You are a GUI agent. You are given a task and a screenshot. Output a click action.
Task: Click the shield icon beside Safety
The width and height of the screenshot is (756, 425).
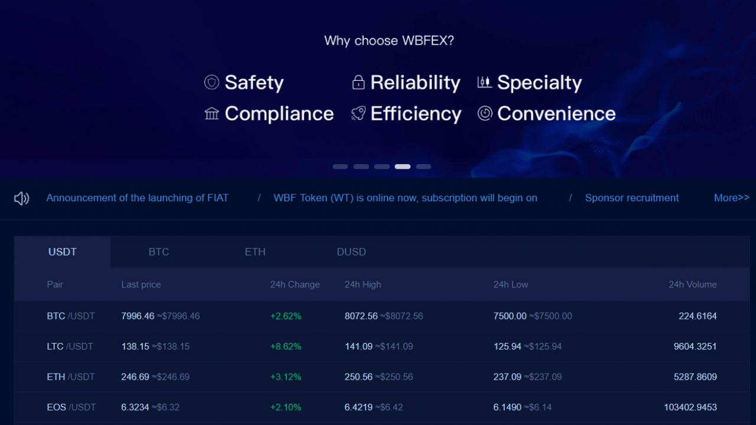point(211,82)
